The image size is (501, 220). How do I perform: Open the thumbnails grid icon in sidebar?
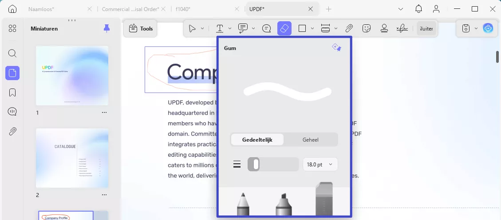[12, 29]
